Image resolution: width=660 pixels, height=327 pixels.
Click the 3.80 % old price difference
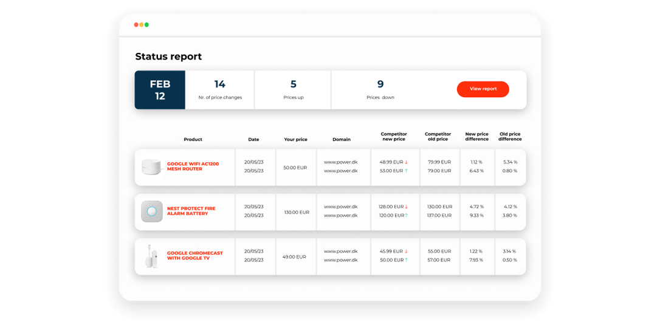(510, 216)
